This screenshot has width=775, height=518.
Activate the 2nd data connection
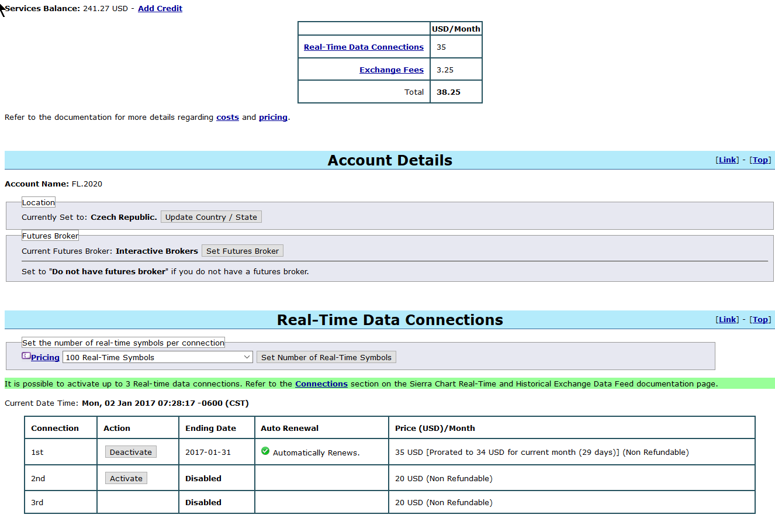(x=126, y=478)
